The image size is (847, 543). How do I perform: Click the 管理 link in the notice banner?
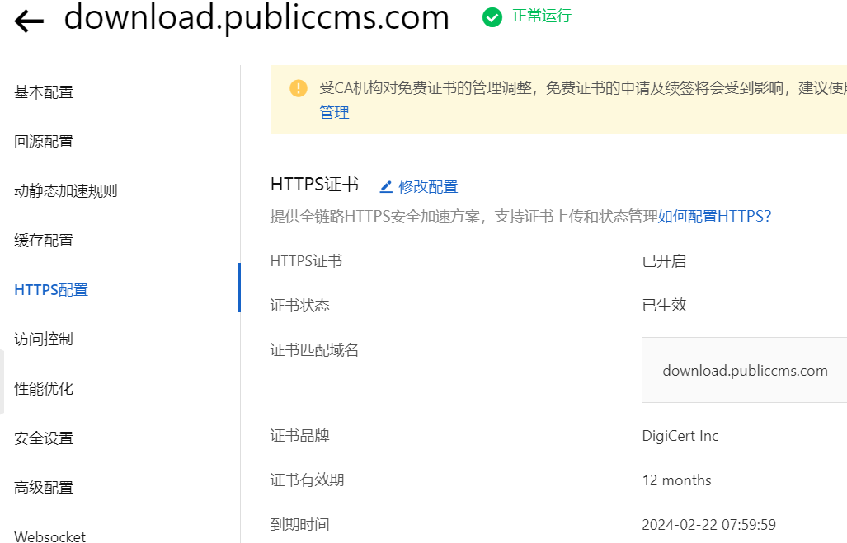[334, 113]
